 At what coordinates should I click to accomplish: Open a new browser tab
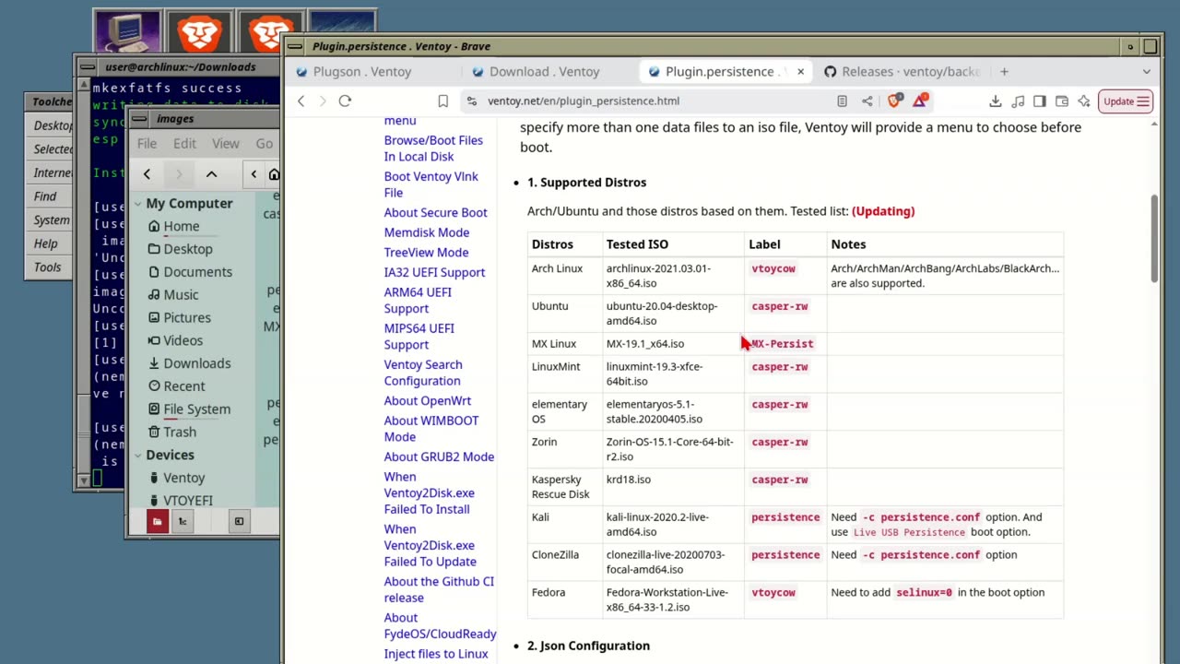[1004, 71]
